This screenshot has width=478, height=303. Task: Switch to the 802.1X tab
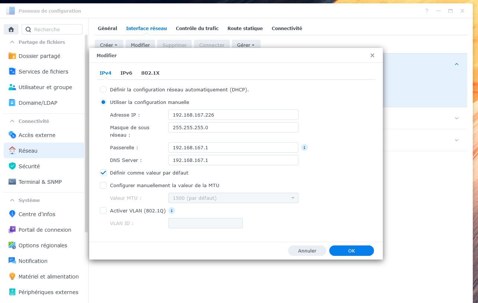(150, 73)
